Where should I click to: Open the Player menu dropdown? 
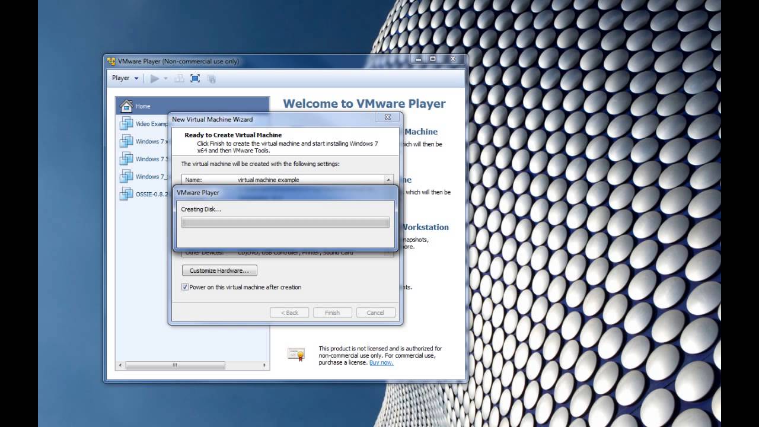(125, 78)
